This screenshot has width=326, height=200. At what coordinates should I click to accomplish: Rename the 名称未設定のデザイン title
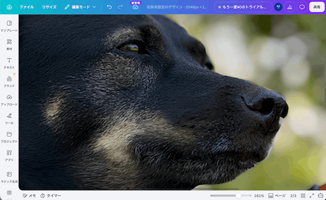[177, 7]
